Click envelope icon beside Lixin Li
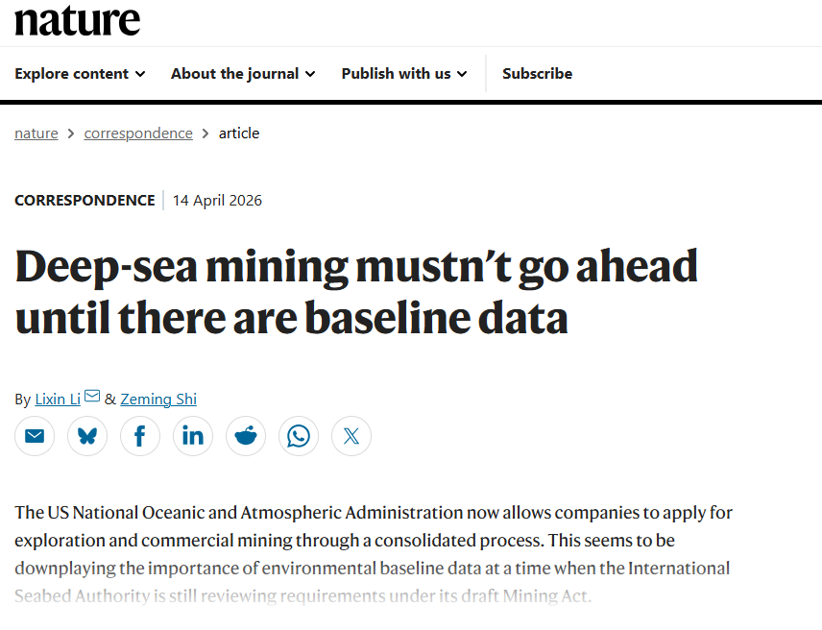 pos(92,397)
